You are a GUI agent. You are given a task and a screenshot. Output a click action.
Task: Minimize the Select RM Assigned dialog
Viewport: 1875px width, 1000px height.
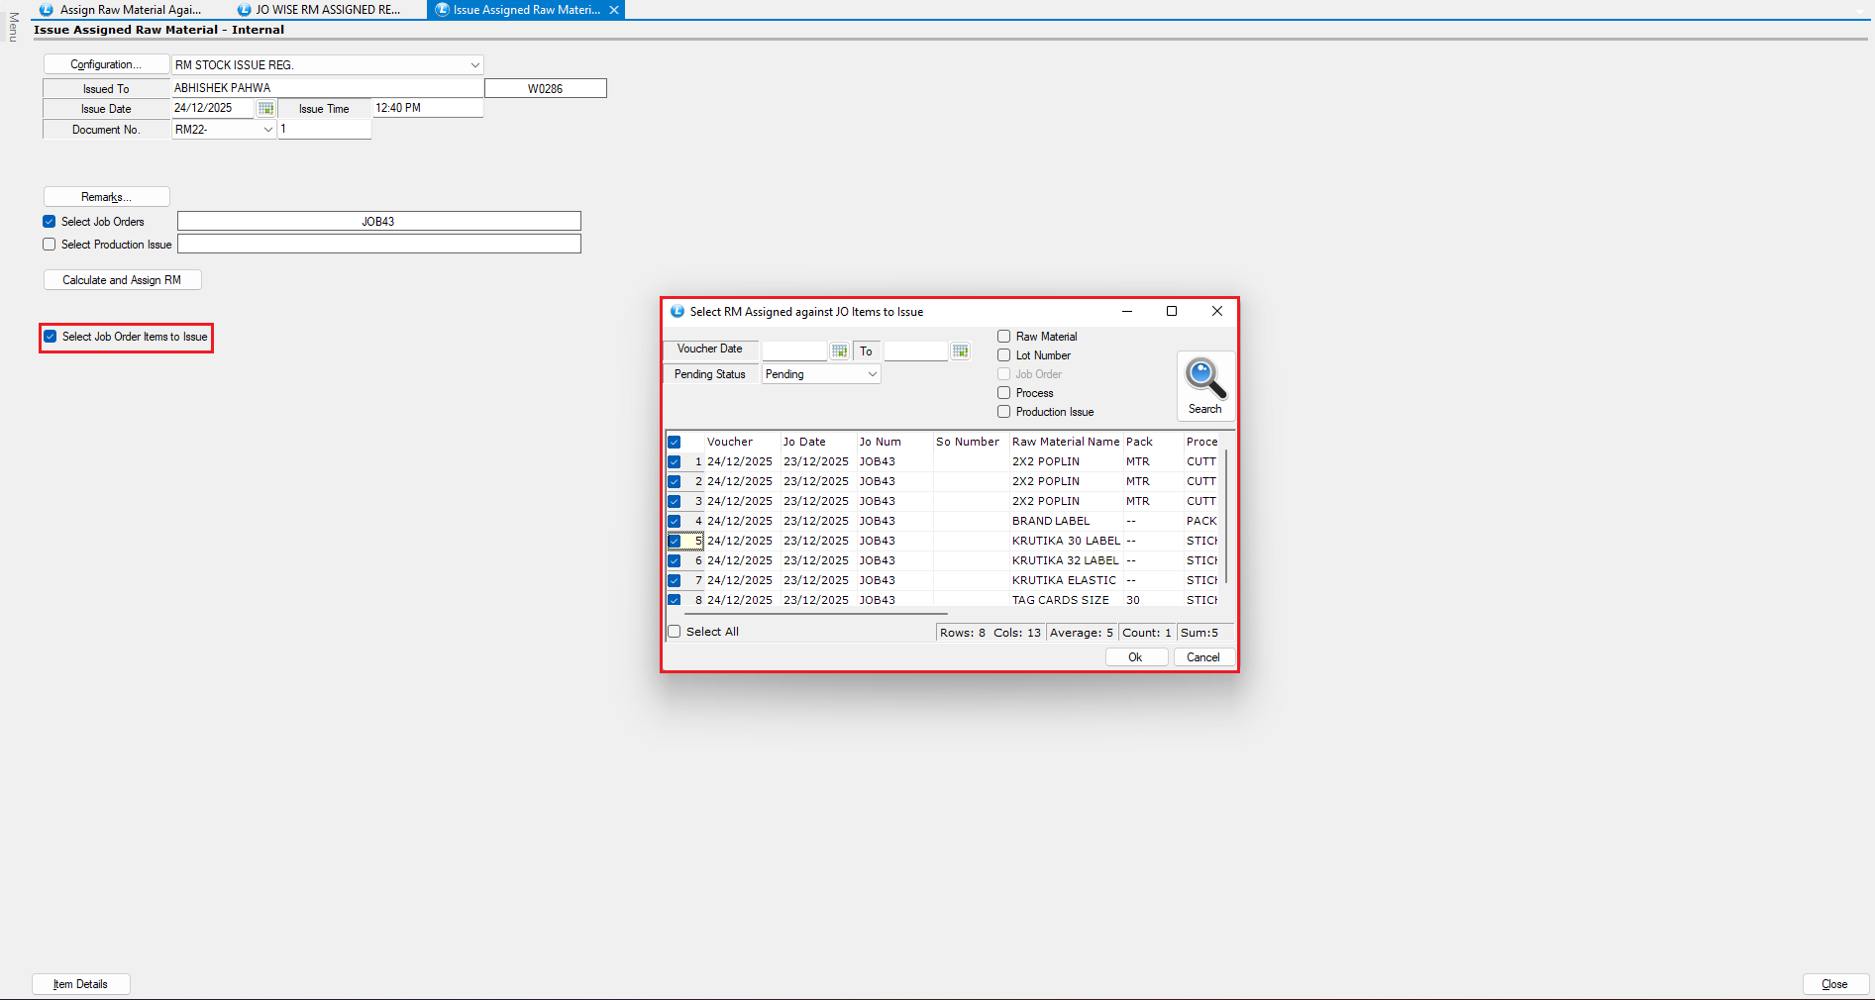pos(1126,311)
